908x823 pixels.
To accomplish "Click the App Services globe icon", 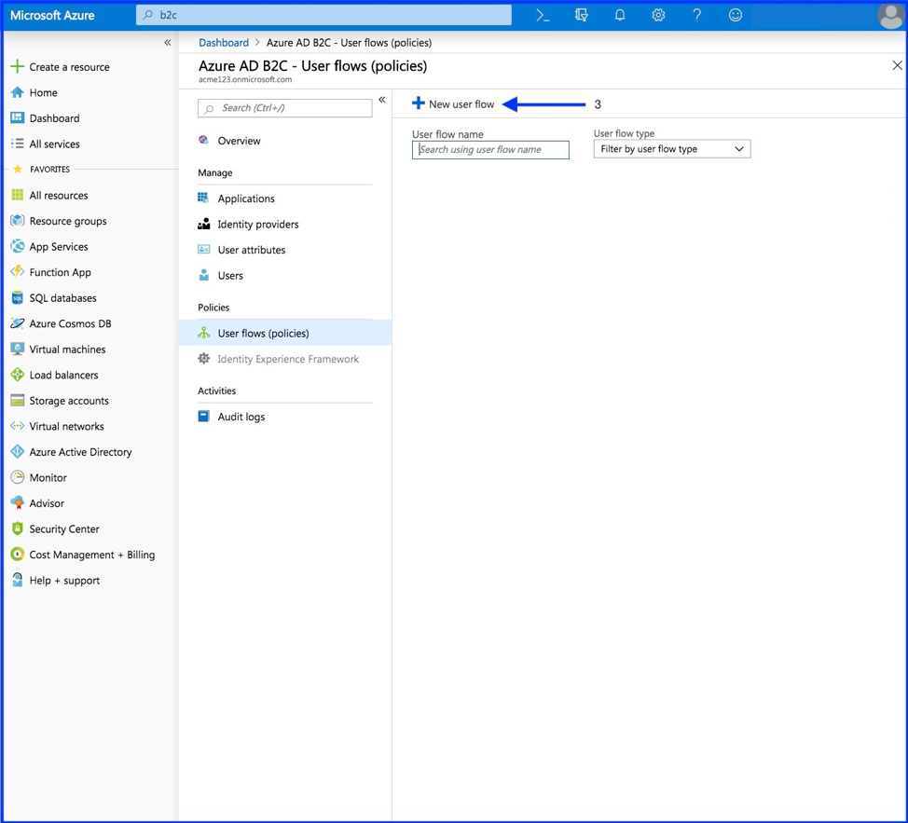I will pyautogui.click(x=18, y=246).
